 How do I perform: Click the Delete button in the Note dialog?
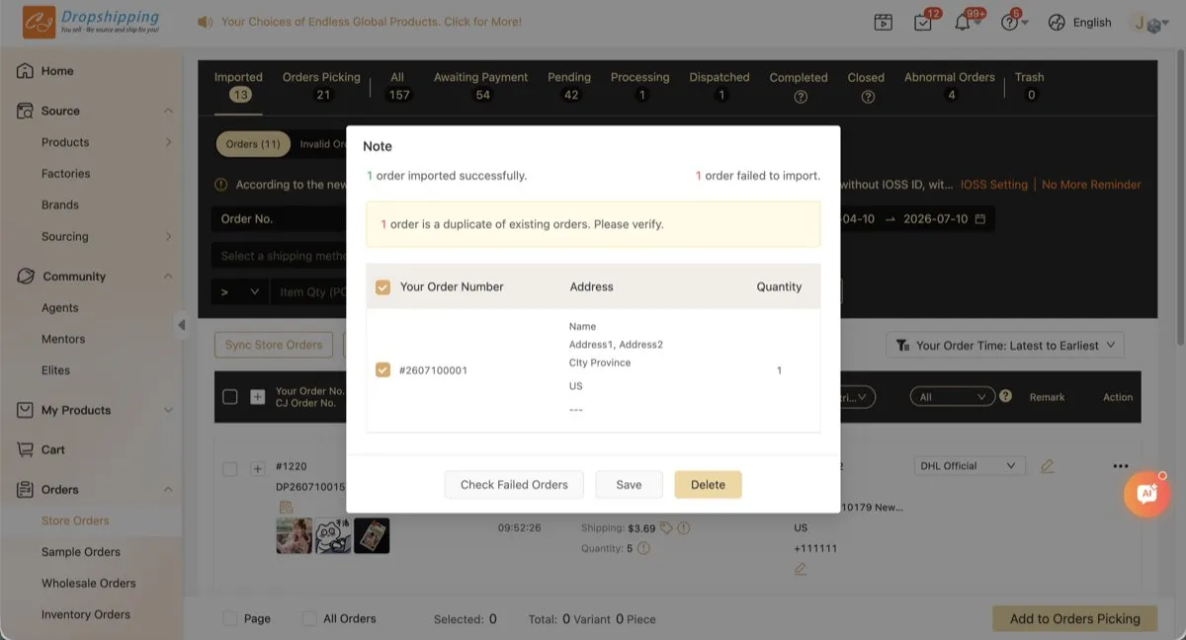(x=708, y=485)
